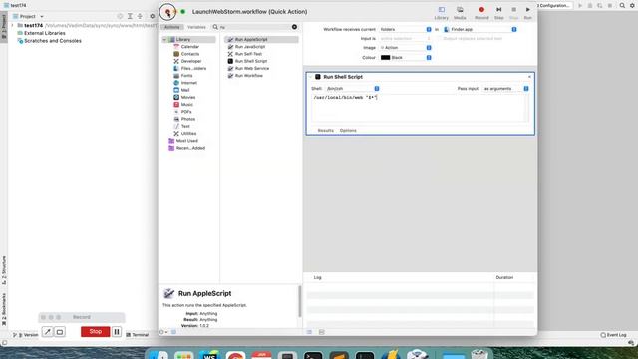Open the Image Action dropdown
The height and width of the screenshot is (359, 638).
406,48
